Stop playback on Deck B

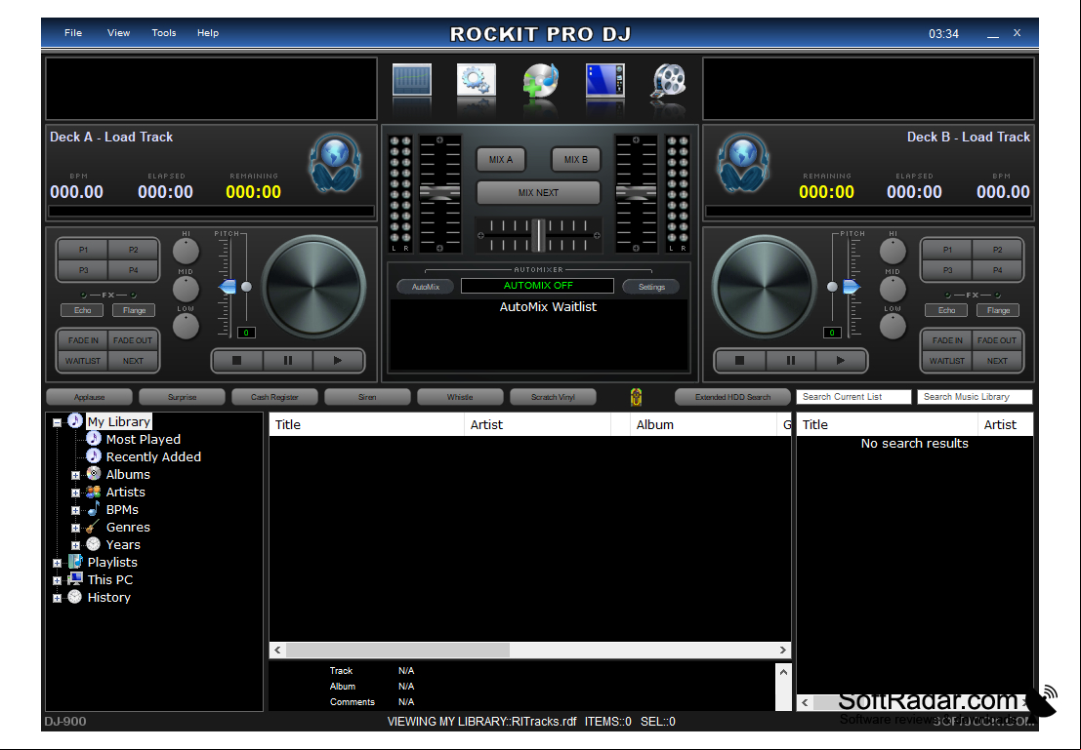740,360
